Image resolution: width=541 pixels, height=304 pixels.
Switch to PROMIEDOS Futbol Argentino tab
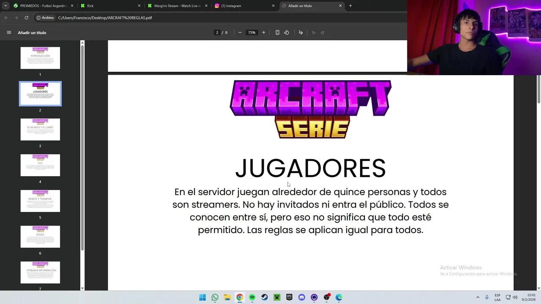click(x=43, y=6)
